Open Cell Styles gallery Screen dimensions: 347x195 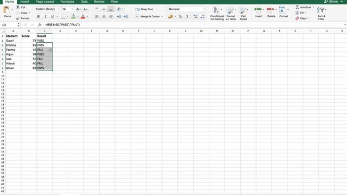(243, 13)
